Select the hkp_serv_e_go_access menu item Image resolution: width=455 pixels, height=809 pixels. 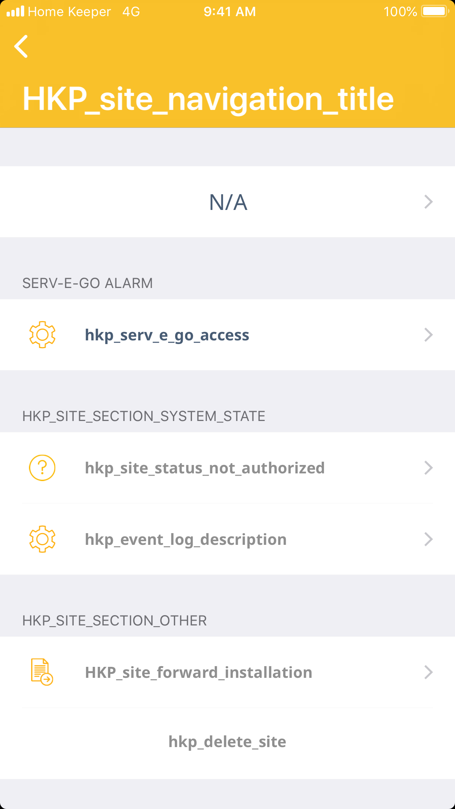pyautogui.click(x=167, y=335)
